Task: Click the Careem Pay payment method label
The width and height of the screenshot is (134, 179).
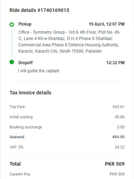Action: 20,174
